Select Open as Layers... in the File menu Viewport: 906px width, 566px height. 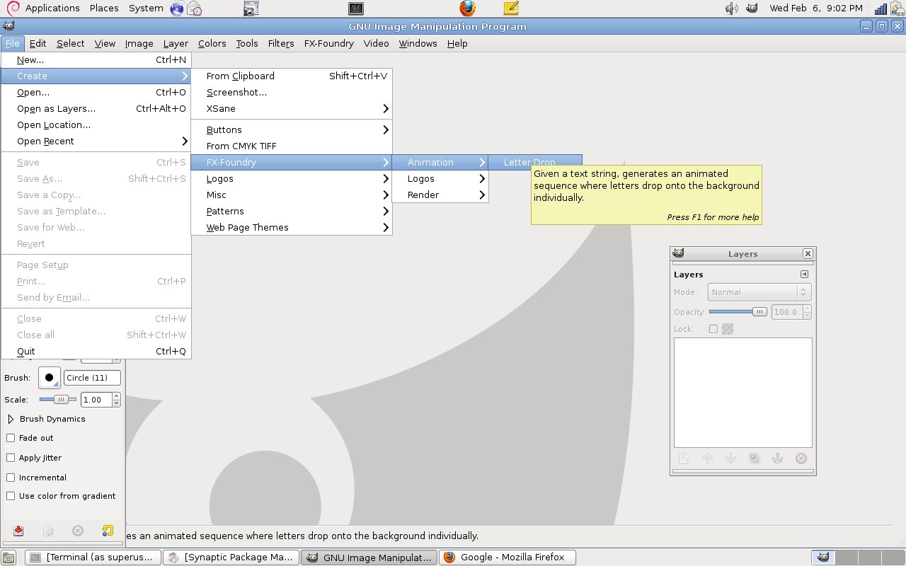(x=96, y=108)
